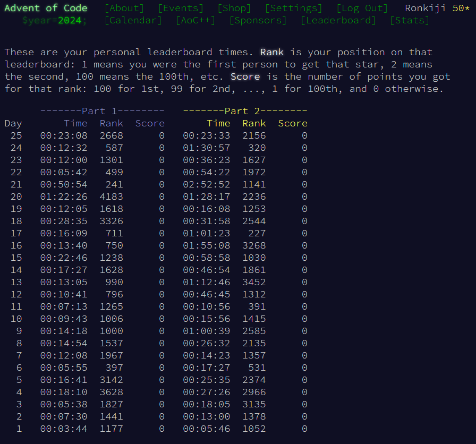Select Day 17 in the Day column
The image size is (476, 444).
pos(16,233)
